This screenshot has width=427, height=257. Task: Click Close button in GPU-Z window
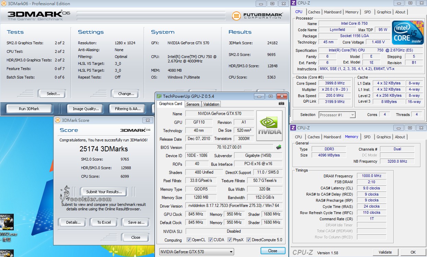(x=273, y=251)
